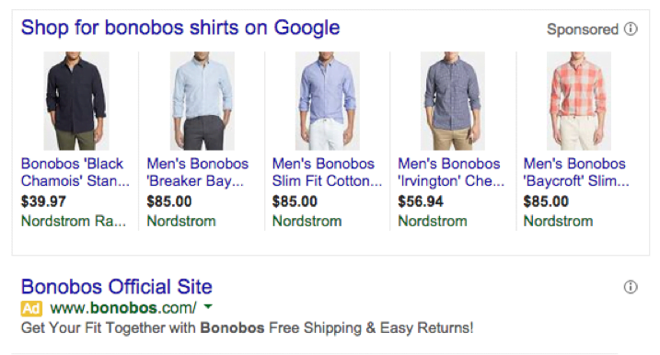660x355 pixels.
Task: Select the Irvington check shirt image
Action: (x=453, y=101)
